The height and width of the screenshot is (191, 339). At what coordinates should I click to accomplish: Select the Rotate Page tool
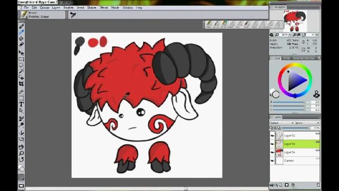pos(21,160)
